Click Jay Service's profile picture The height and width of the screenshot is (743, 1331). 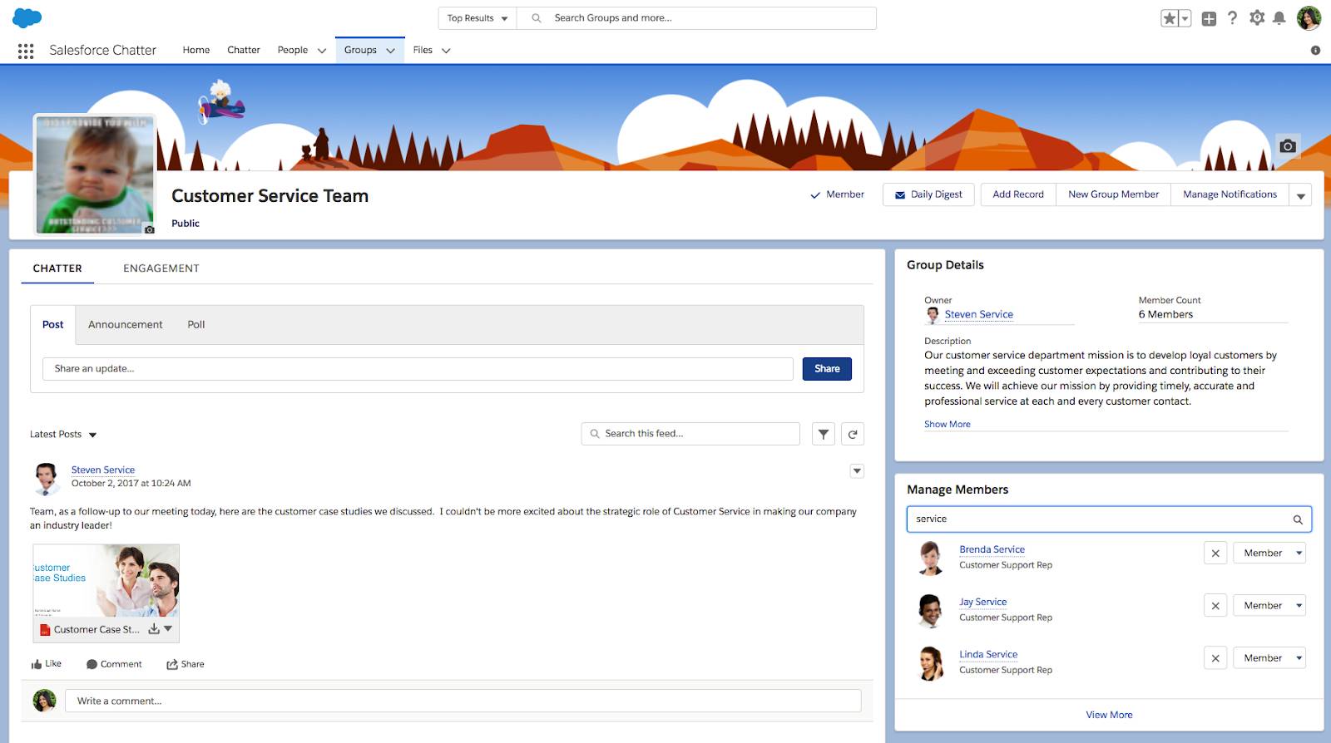tap(931, 610)
